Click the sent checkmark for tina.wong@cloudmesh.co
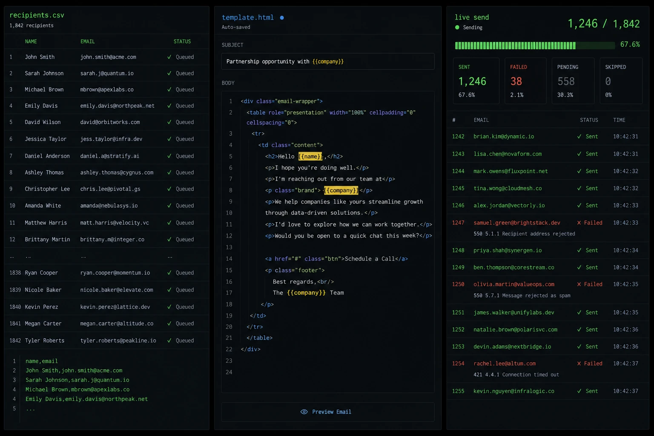The height and width of the screenshot is (436, 654). coord(579,188)
